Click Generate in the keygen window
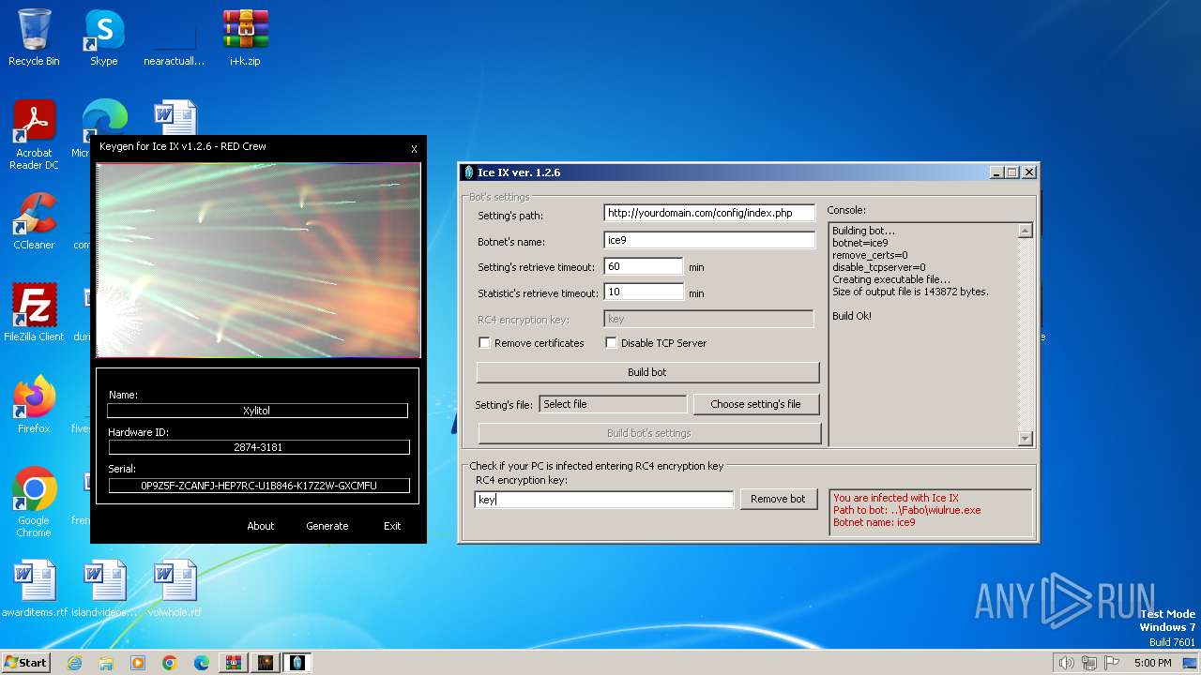The image size is (1201, 675). coord(327,526)
